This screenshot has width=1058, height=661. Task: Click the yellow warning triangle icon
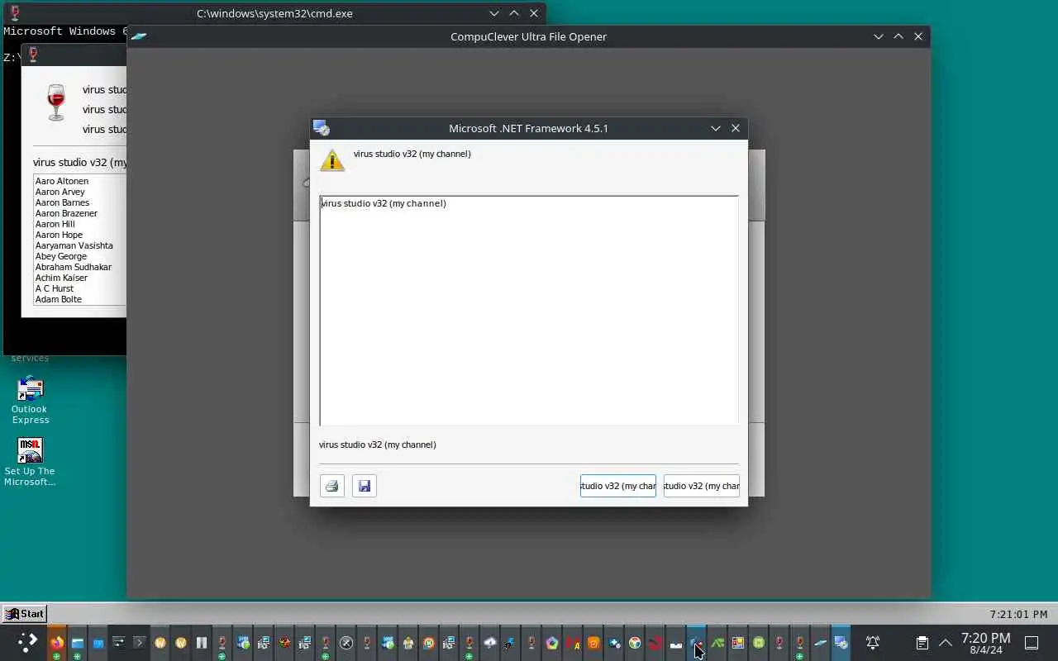pos(332,160)
